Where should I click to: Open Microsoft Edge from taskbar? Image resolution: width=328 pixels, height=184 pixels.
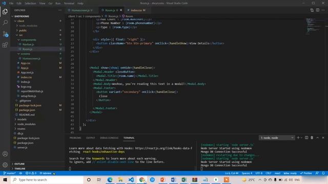[x=110, y=179]
